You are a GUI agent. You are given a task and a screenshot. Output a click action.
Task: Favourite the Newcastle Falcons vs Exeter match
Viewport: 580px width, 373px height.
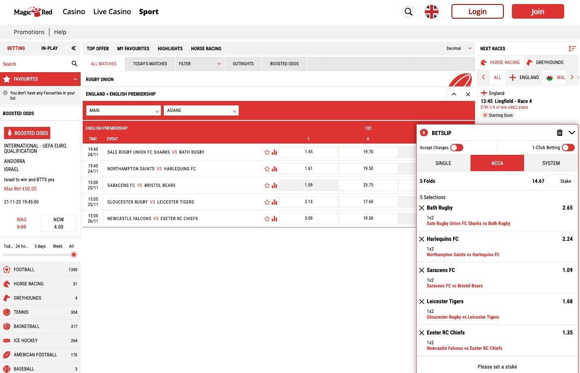click(267, 219)
